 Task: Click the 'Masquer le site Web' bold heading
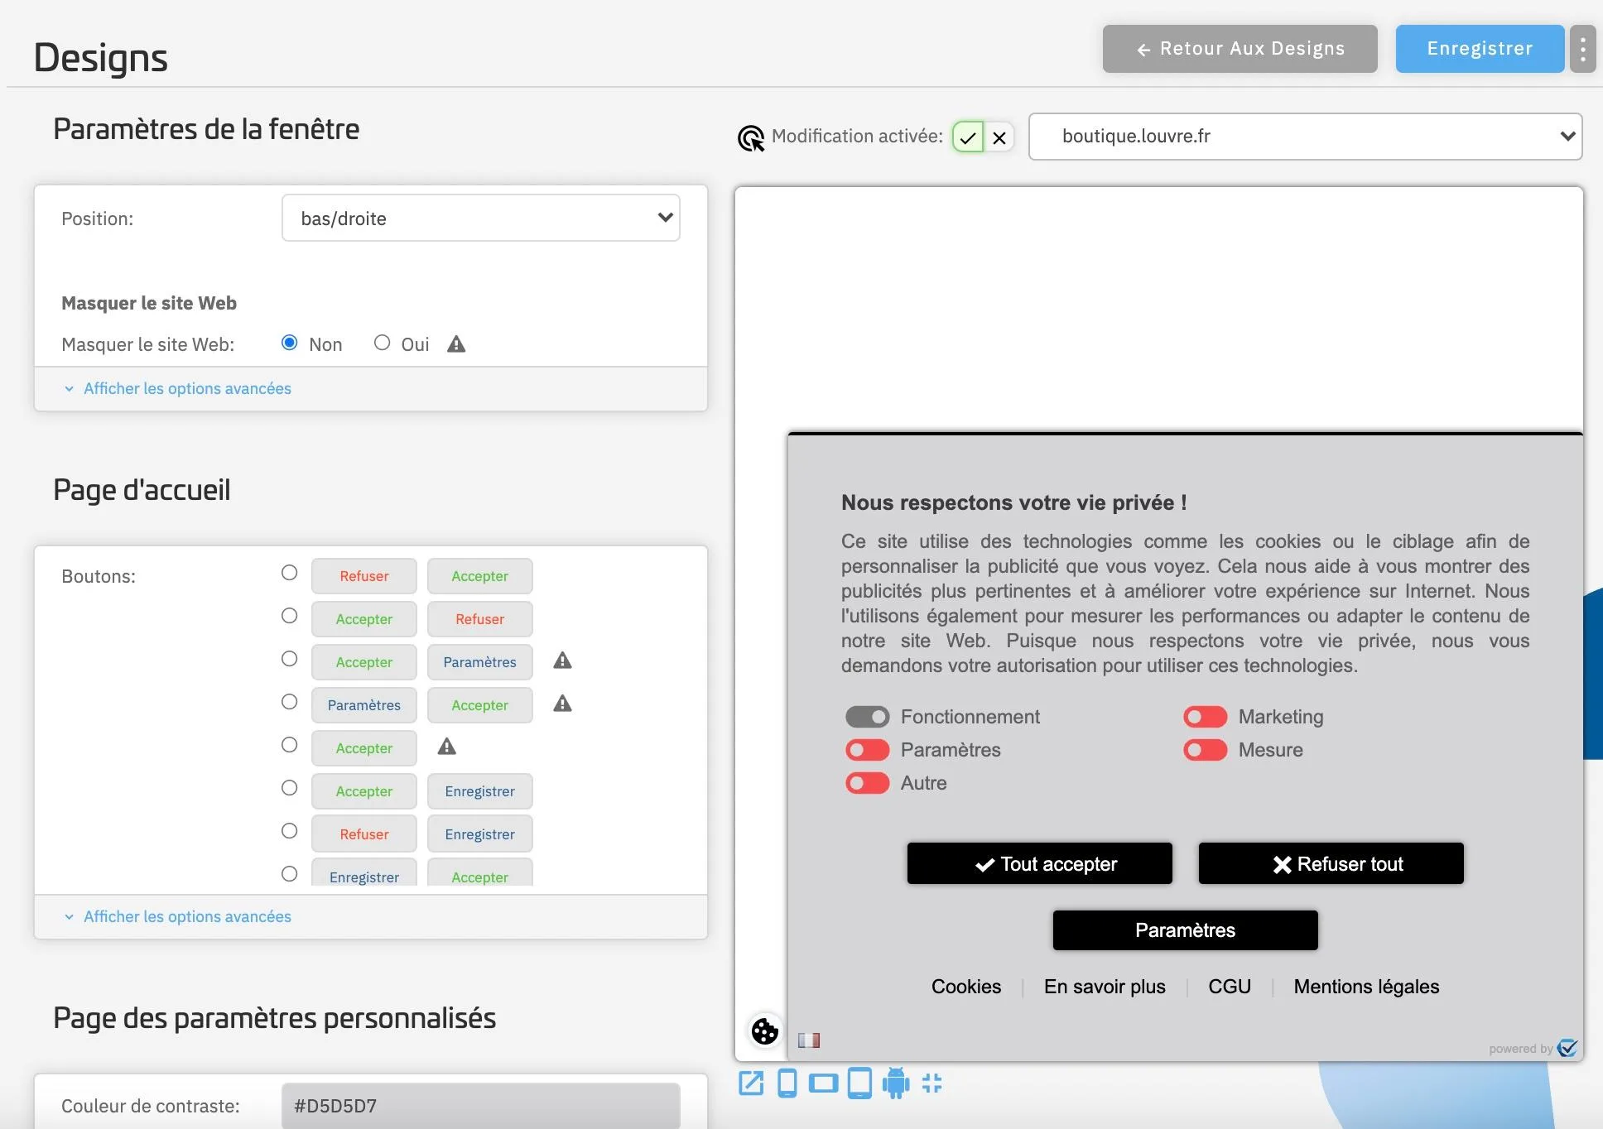(x=149, y=304)
